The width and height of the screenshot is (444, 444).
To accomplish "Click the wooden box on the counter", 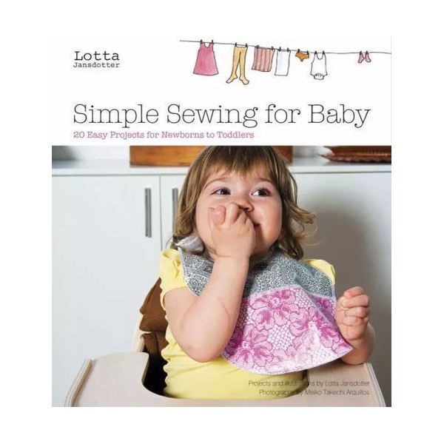I will (211, 155).
